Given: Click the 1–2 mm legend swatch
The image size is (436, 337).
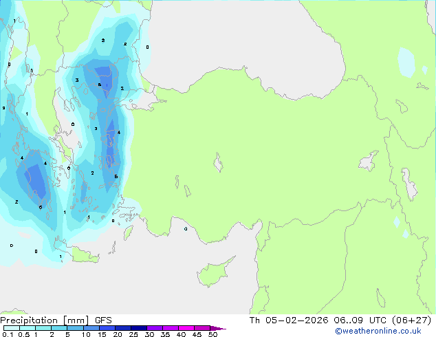Looking at the screenshot, I should (43, 328).
